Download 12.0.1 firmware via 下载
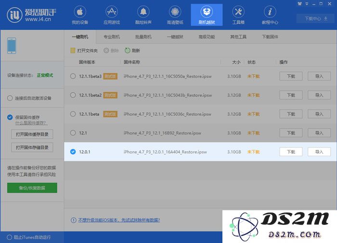Screen dimensions: 337x243 pos(291,152)
